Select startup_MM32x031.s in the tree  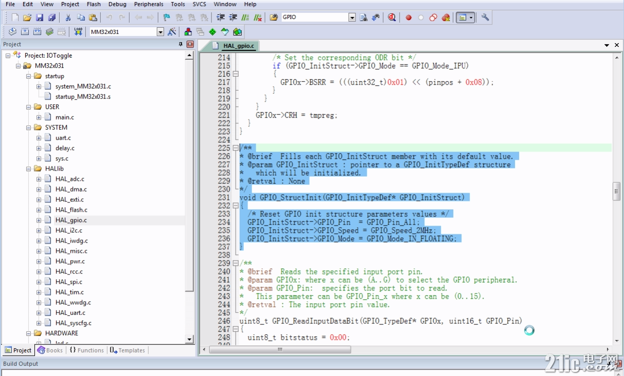pyautogui.click(x=83, y=96)
